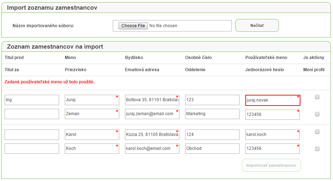333x181 pixels.
Task: Enable Je aktívny checkbox for Karol Koch
Action: 317,132
